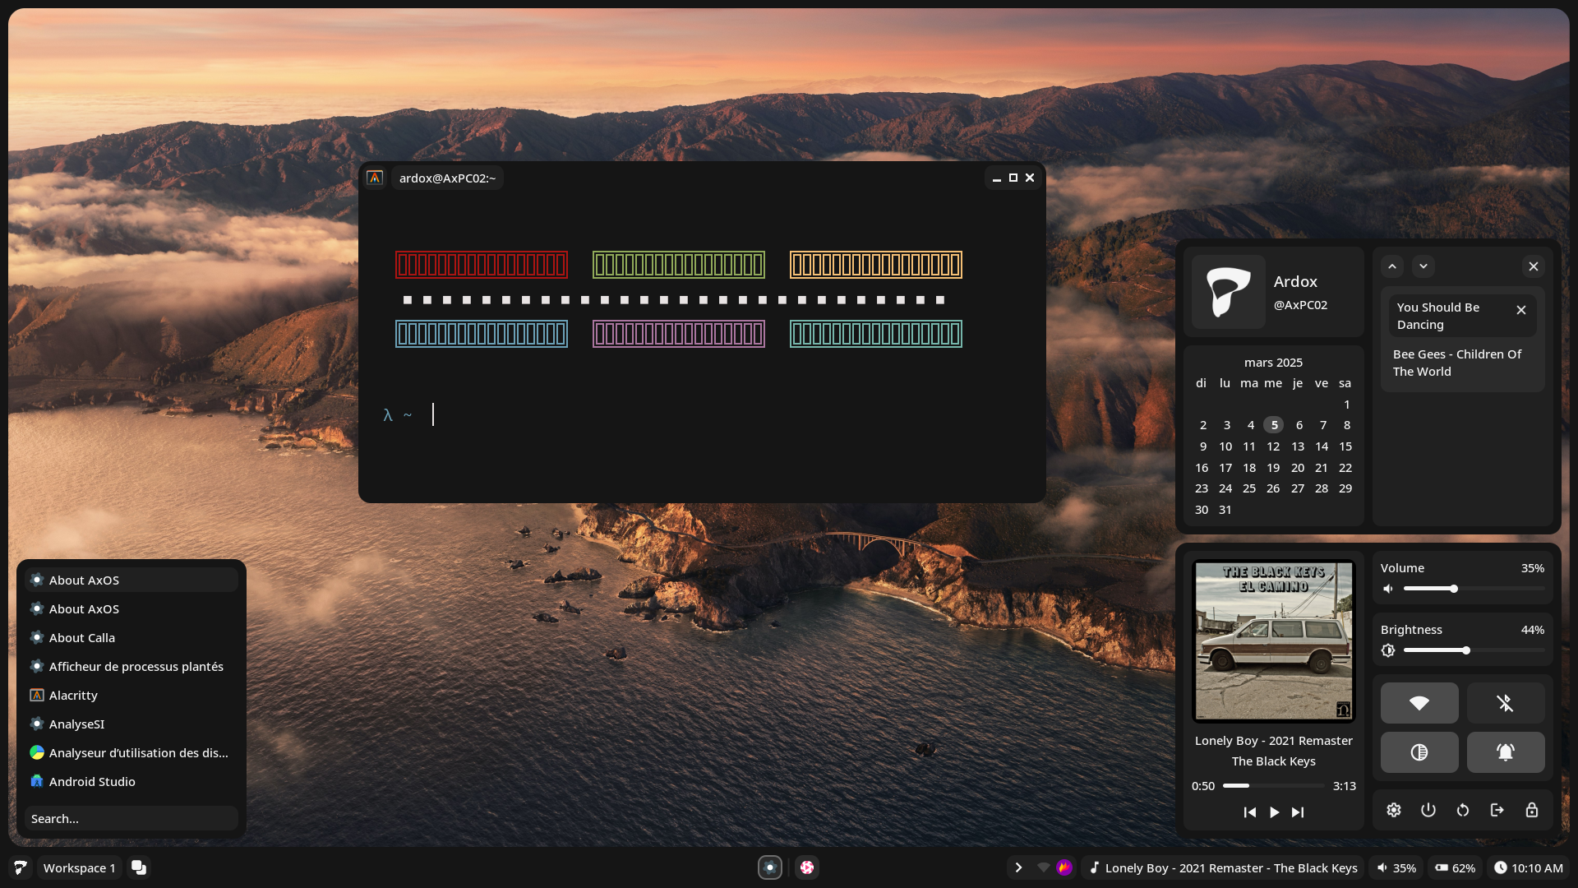This screenshot has width=1578, height=888.
Task: Open system settings from the gear icon
Action: pos(1393,810)
